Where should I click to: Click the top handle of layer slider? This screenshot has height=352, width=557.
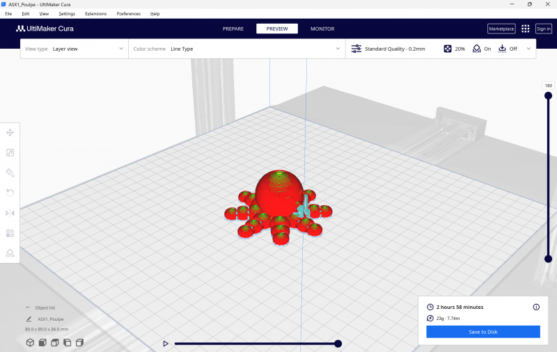click(x=548, y=96)
